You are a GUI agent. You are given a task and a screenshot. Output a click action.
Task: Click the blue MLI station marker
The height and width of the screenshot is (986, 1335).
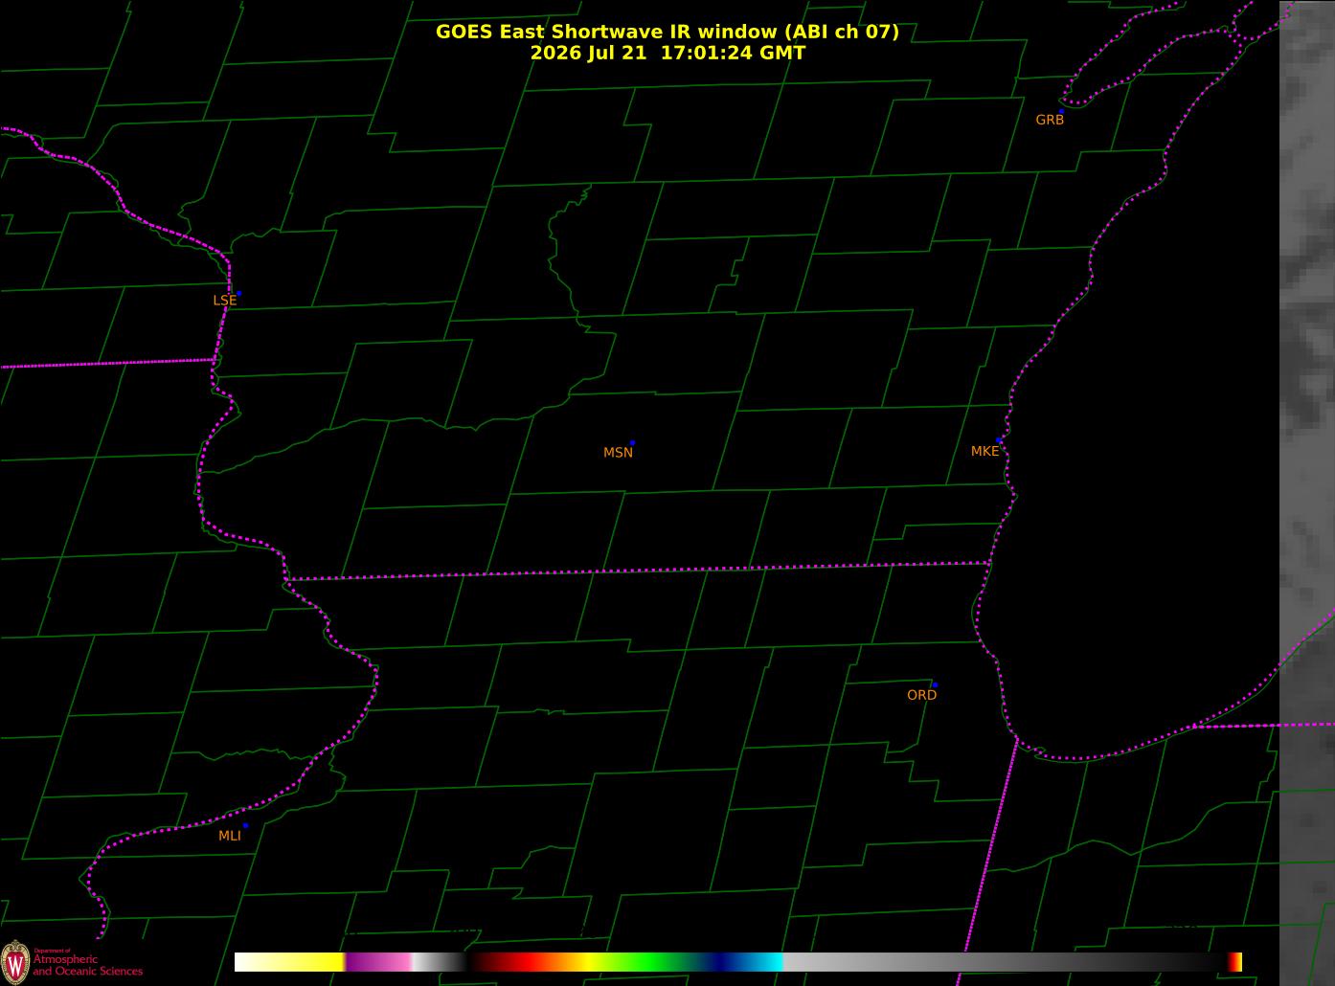[x=245, y=825]
